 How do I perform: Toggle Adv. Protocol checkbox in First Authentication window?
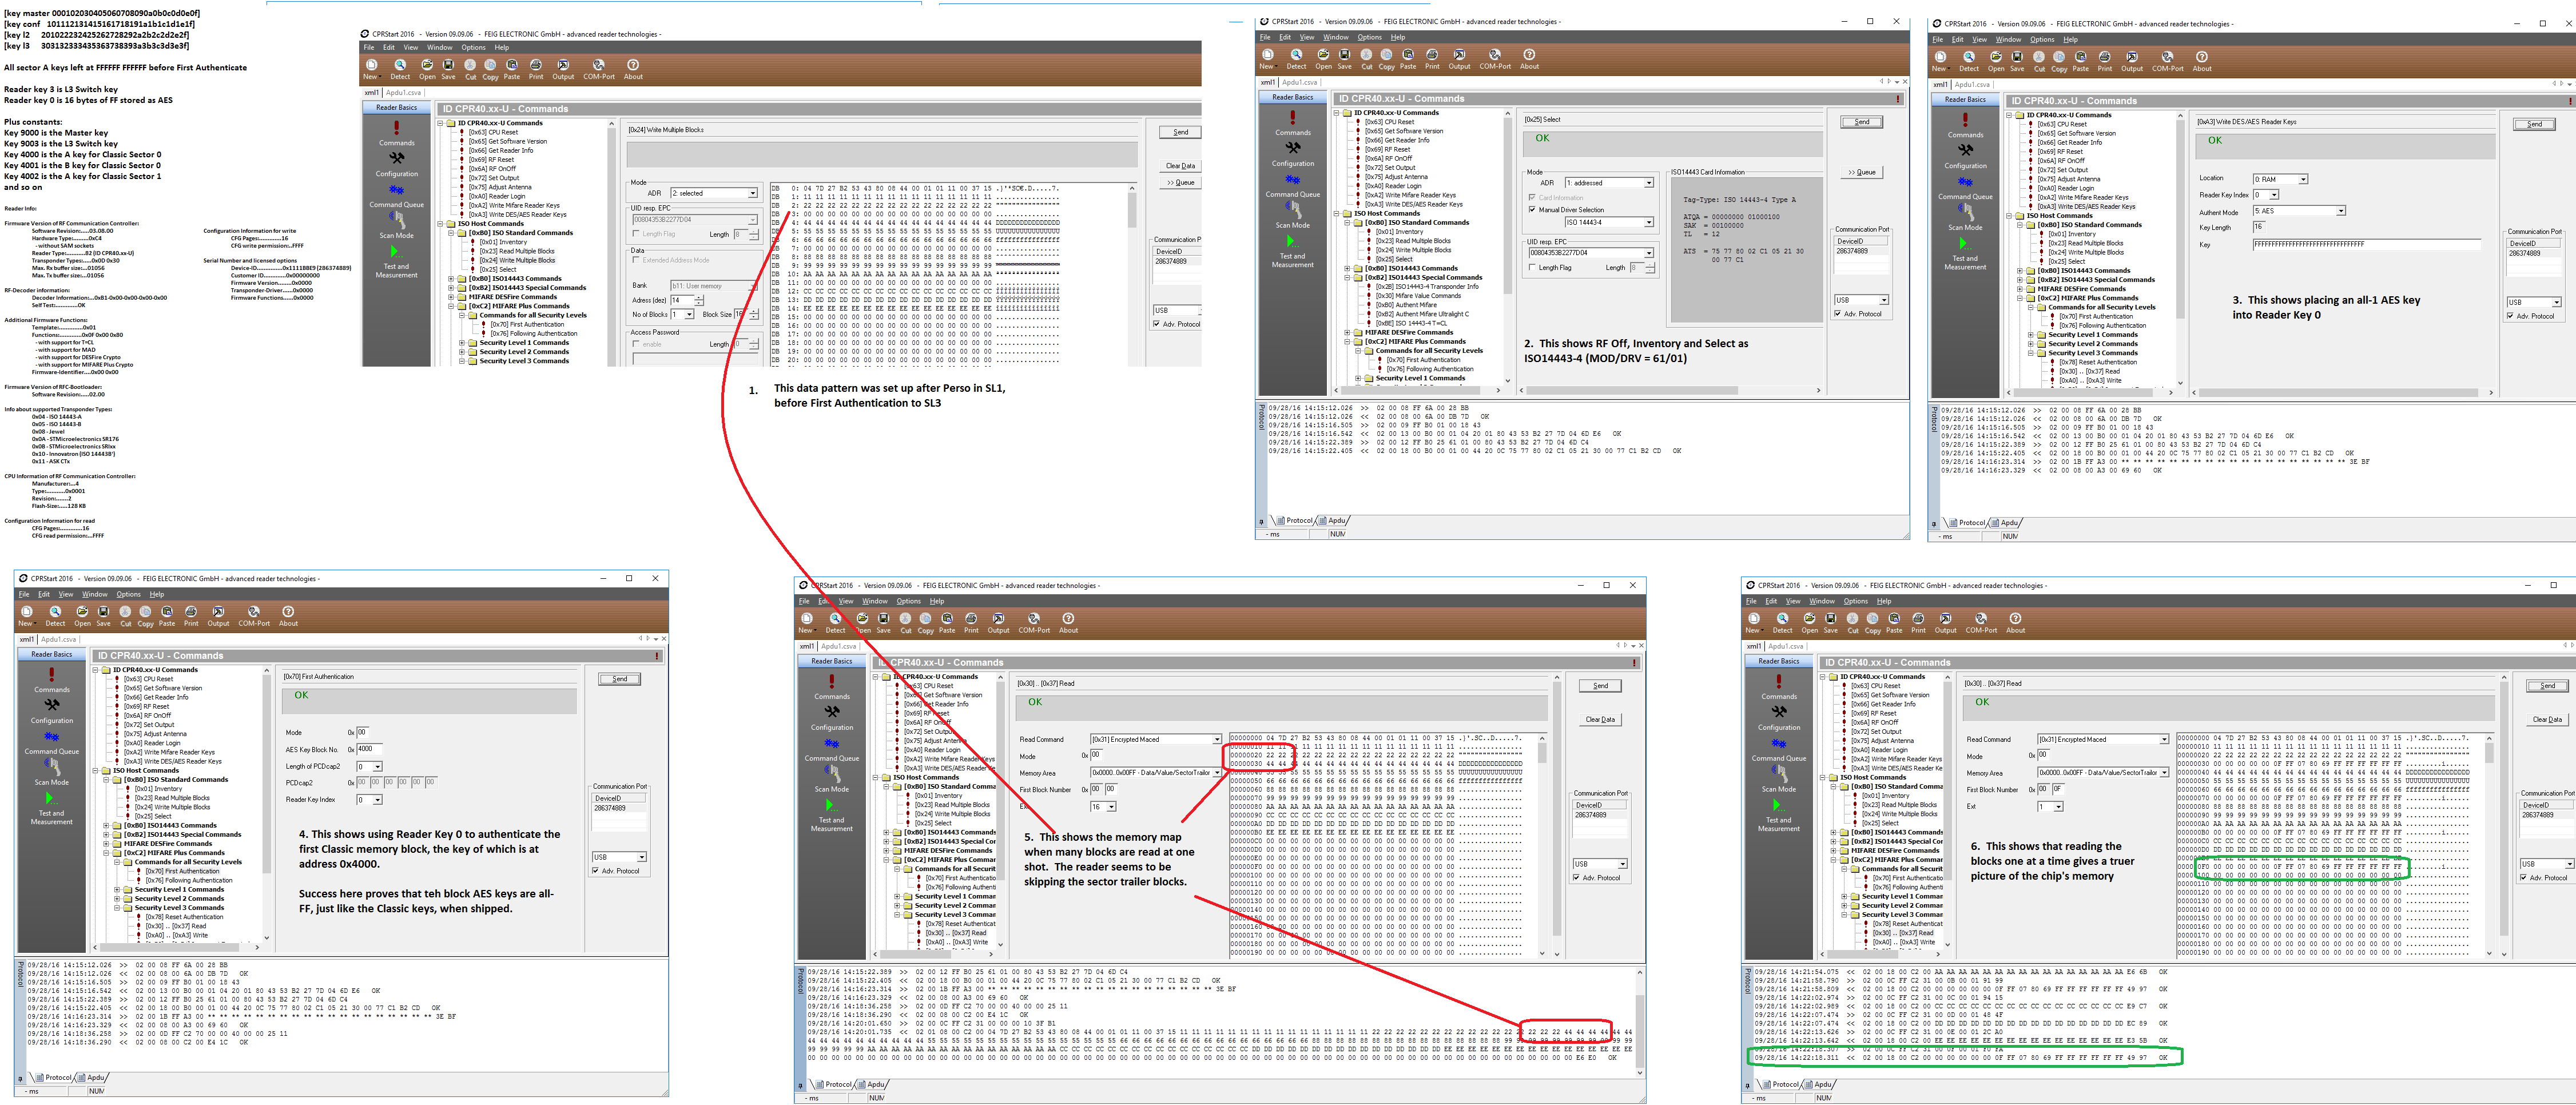pyautogui.click(x=596, y=871)
